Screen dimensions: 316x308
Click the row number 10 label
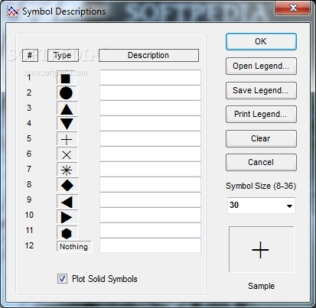tap(29, 215)
